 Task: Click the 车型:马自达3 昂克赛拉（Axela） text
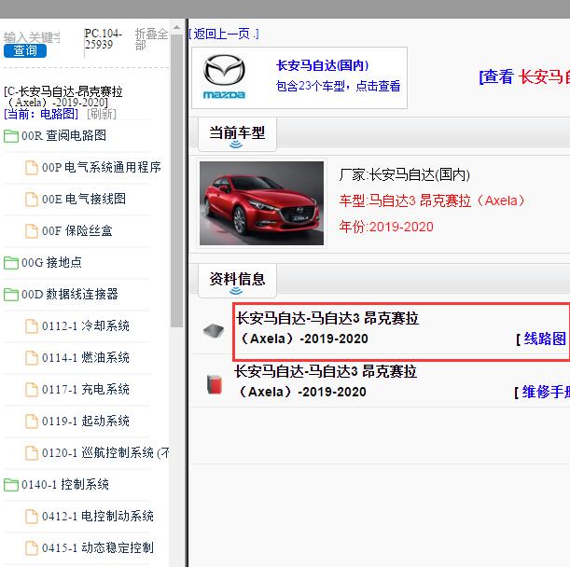432,201
